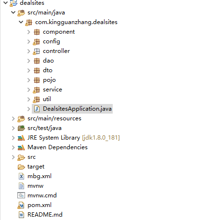Click the mbg.xml file icon
Image resolution: width=224 pixels, height=220 pixels.
click(x=21, y=176)
